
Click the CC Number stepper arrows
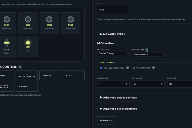pos(126,84)
